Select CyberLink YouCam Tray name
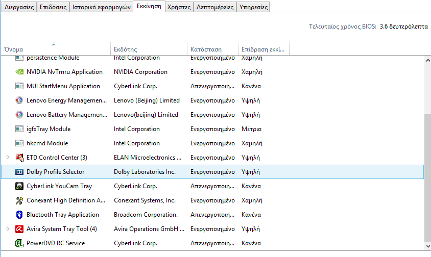Viewport: 431px width, 257px height. tap(59, 186)
